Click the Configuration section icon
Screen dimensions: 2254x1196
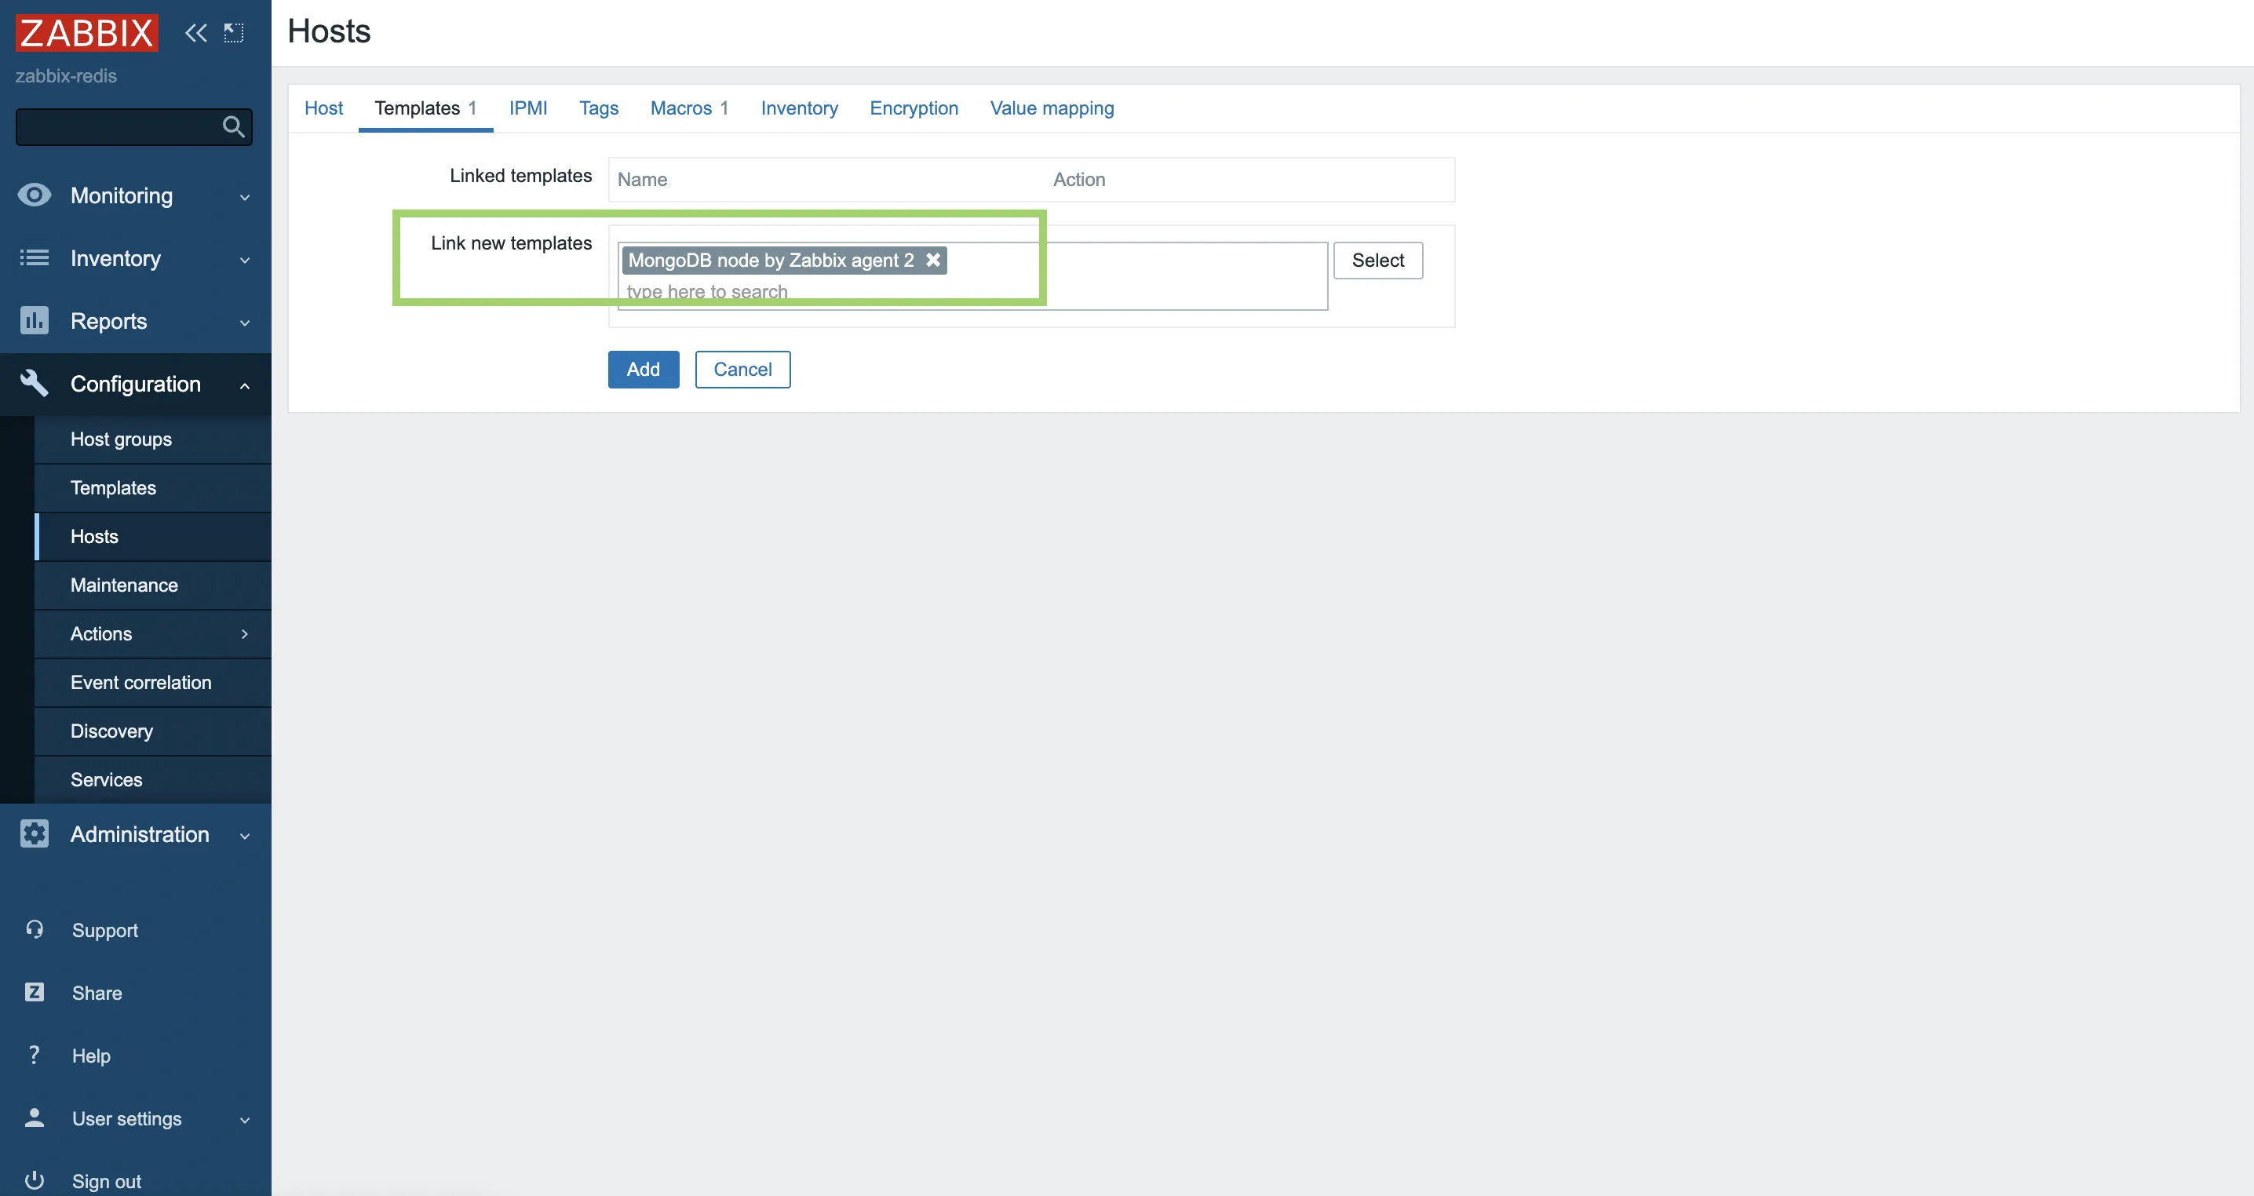33,383
